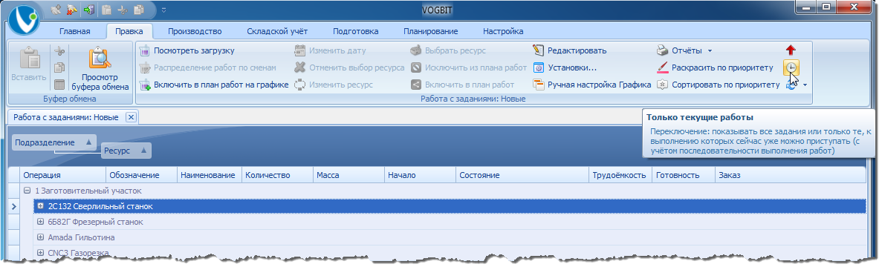Click Изменить дату
This screenshot has height=267, width=882.
click(330, 50)
